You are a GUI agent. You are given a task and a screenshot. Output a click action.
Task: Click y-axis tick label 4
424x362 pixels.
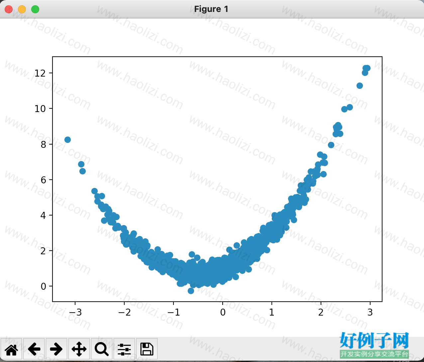pos(43,215)
